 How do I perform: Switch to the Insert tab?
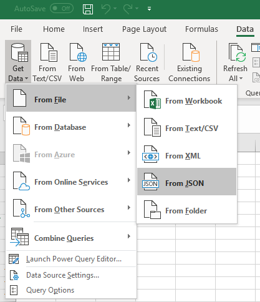click(93, 29)
